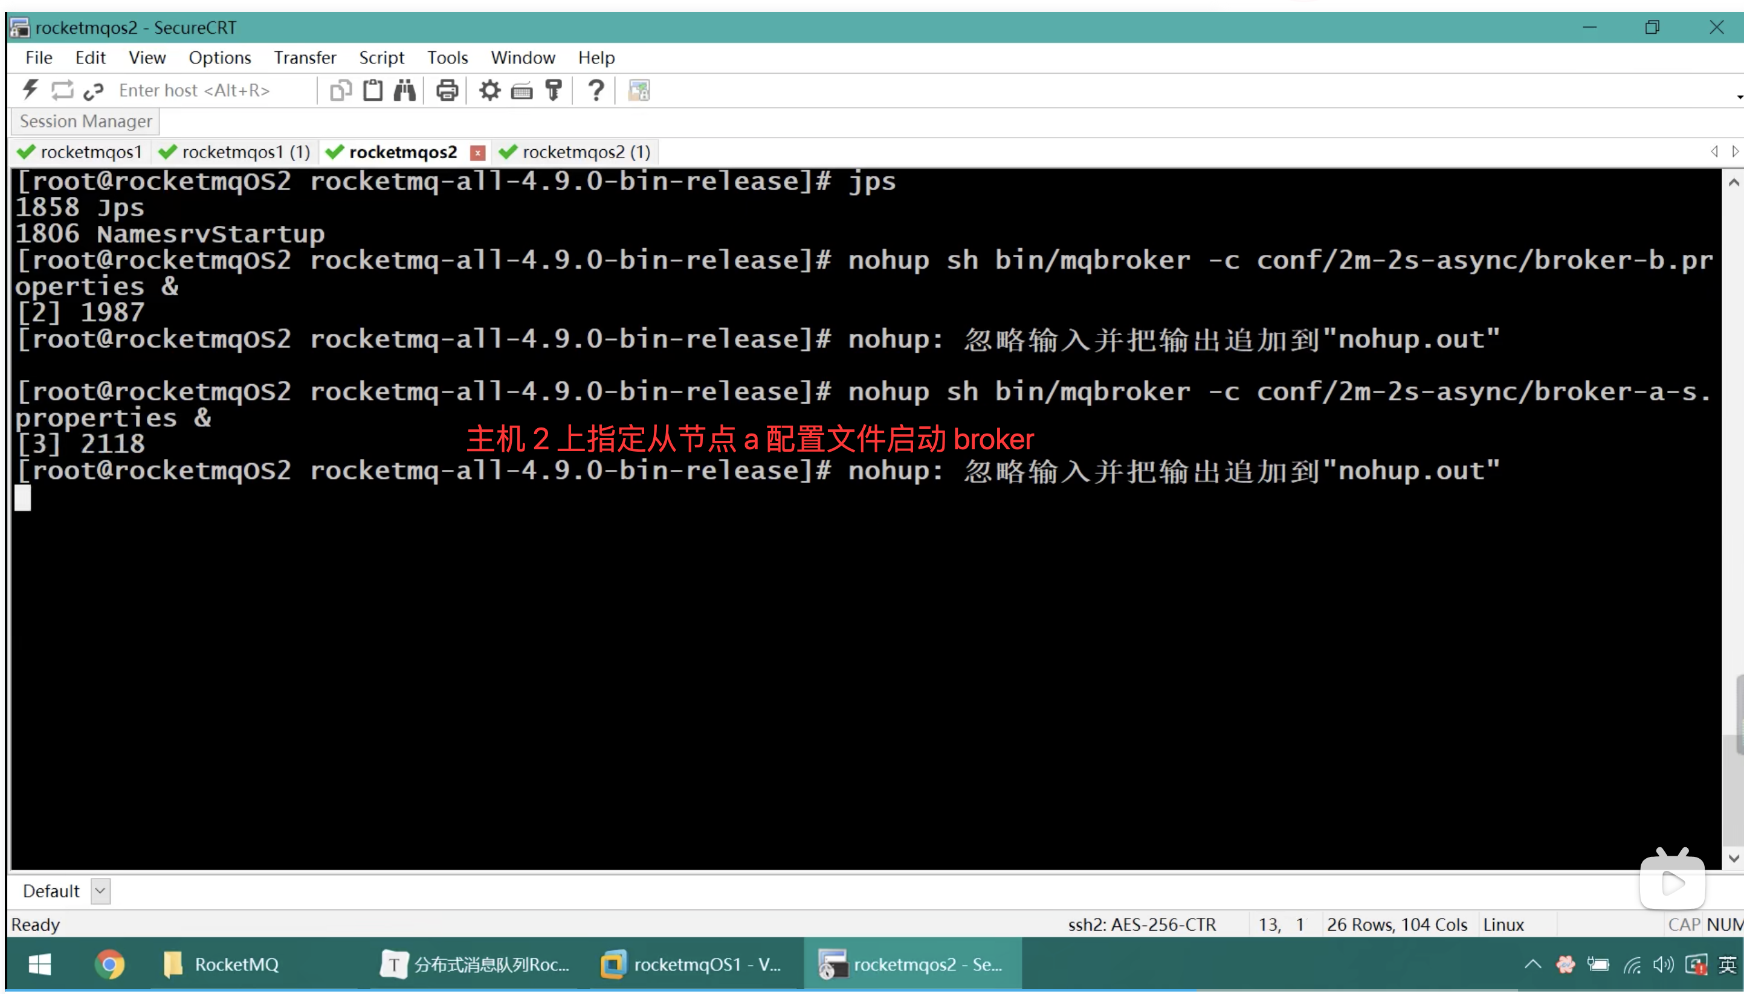Viewport: 1744px width, 994px height.
Task: Open the Script menu
Action: (381, 57)
